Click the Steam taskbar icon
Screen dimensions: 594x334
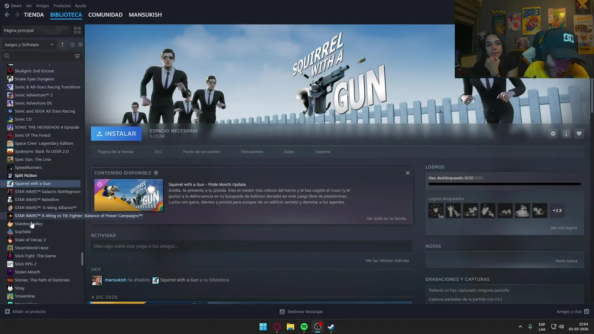click(x=331, y=327)
